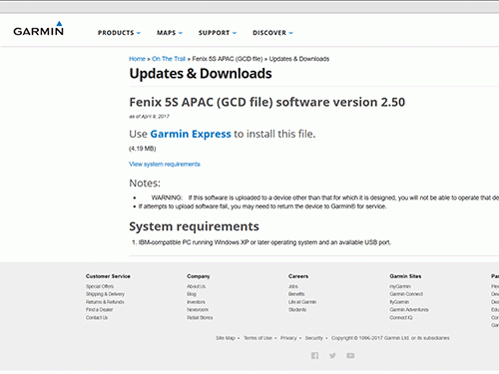The height and width of the screenshot is (374, 499).
Task: Open Returns & Refunds footer link
Action: tap(105, 302)
